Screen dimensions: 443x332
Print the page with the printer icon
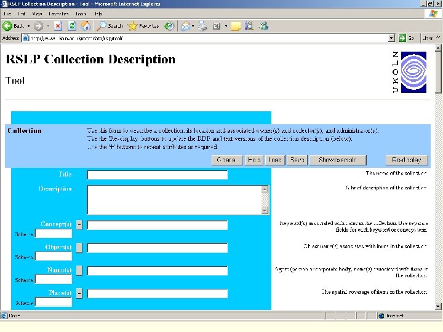(x=202, y=26)
